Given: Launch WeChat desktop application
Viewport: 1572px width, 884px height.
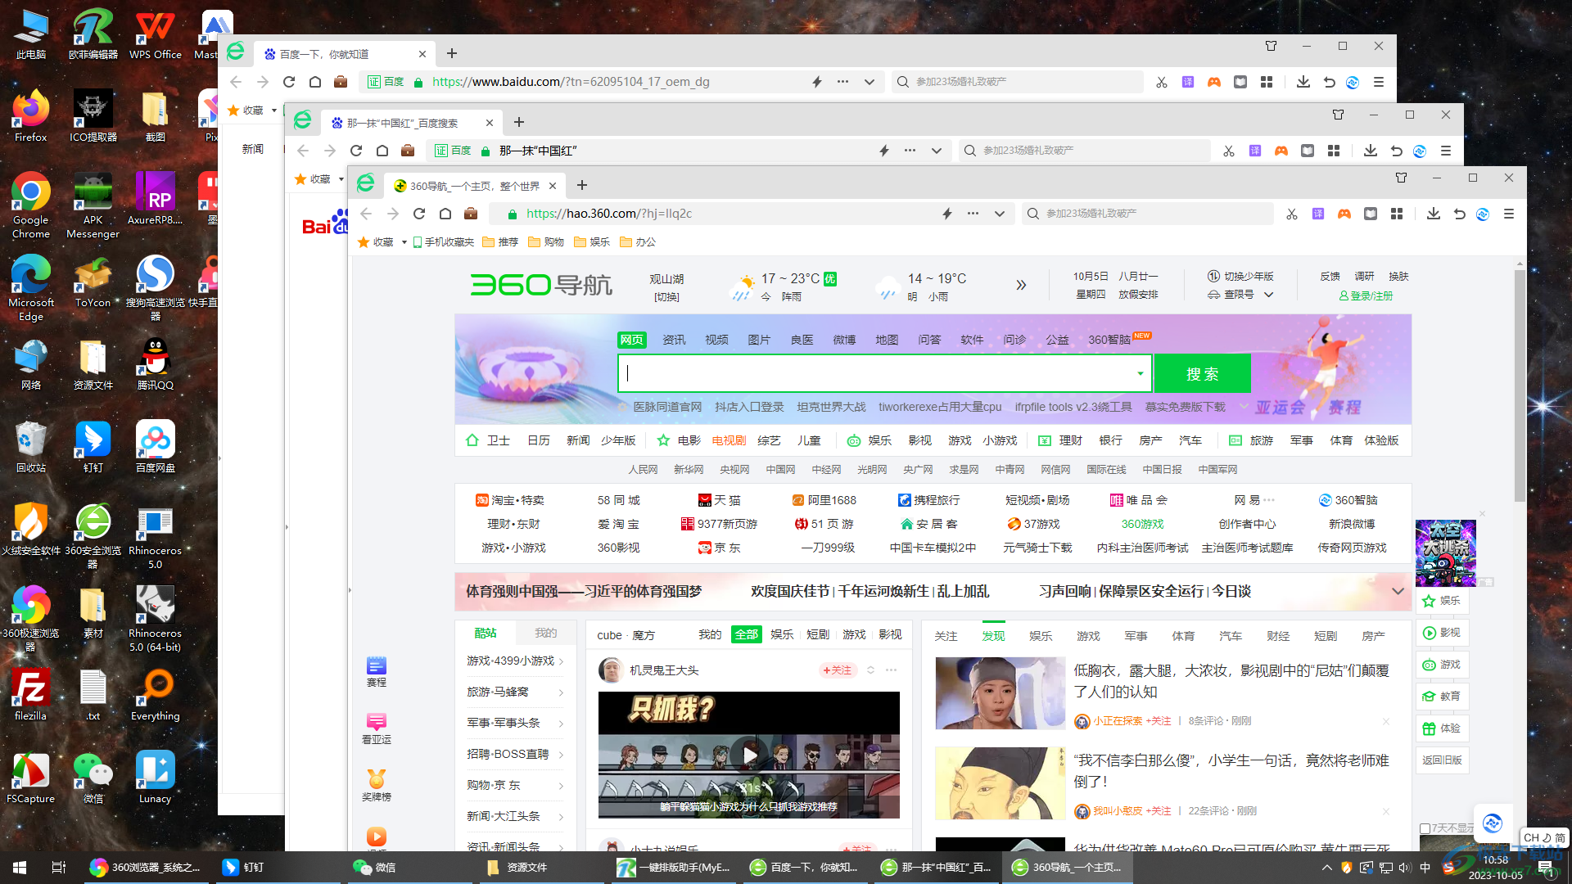Looking at the screenshot, I should click(x=93, y=771).
